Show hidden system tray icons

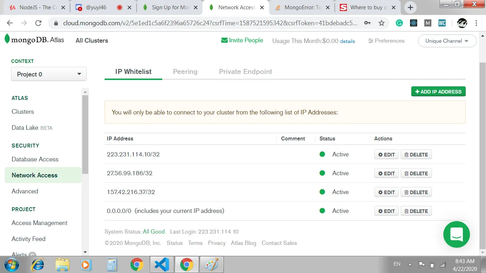[410, 264]
